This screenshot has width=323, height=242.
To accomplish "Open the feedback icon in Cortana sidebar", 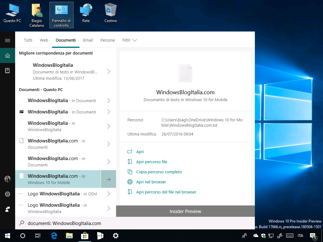I will pos(8,209).
